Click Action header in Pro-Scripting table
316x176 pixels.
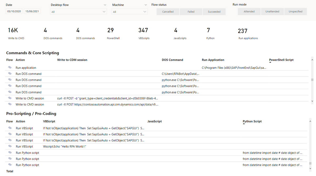pos(21,121)
